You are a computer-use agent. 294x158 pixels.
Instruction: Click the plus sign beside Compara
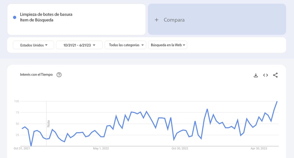156,20
